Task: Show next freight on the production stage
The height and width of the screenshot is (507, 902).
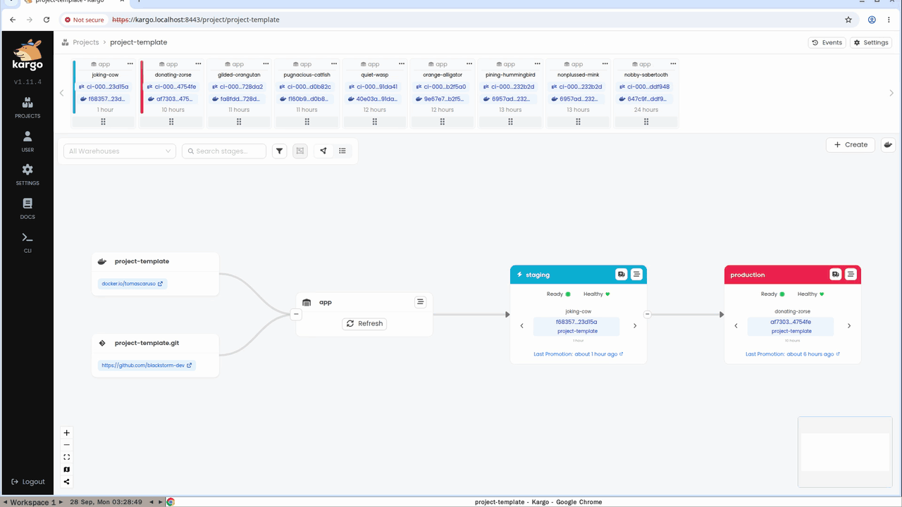Action: point(849,326)
